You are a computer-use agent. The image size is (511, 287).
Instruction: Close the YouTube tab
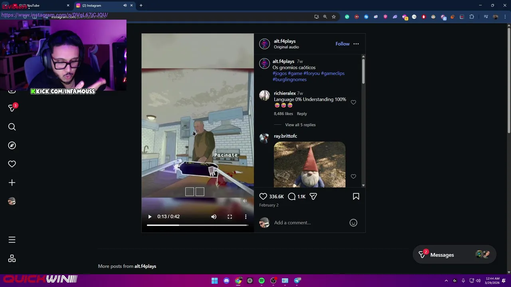[68, 6]
